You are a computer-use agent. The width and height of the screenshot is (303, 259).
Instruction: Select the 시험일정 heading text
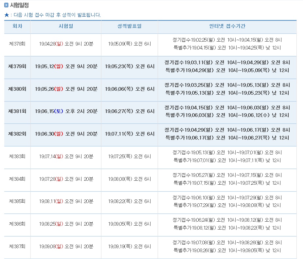coord(19,5)
